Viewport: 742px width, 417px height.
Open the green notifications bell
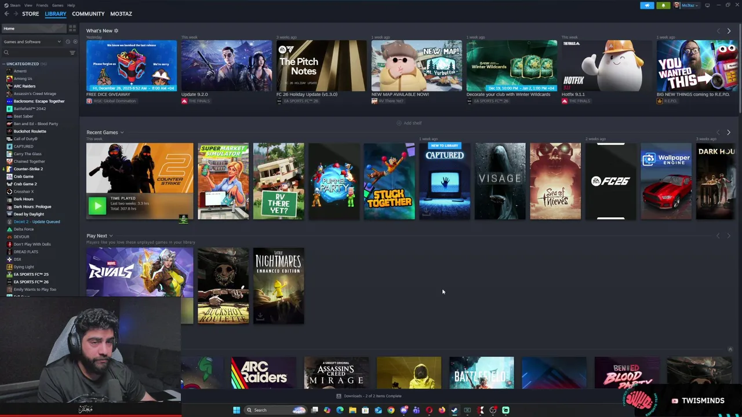click(663, 5)
